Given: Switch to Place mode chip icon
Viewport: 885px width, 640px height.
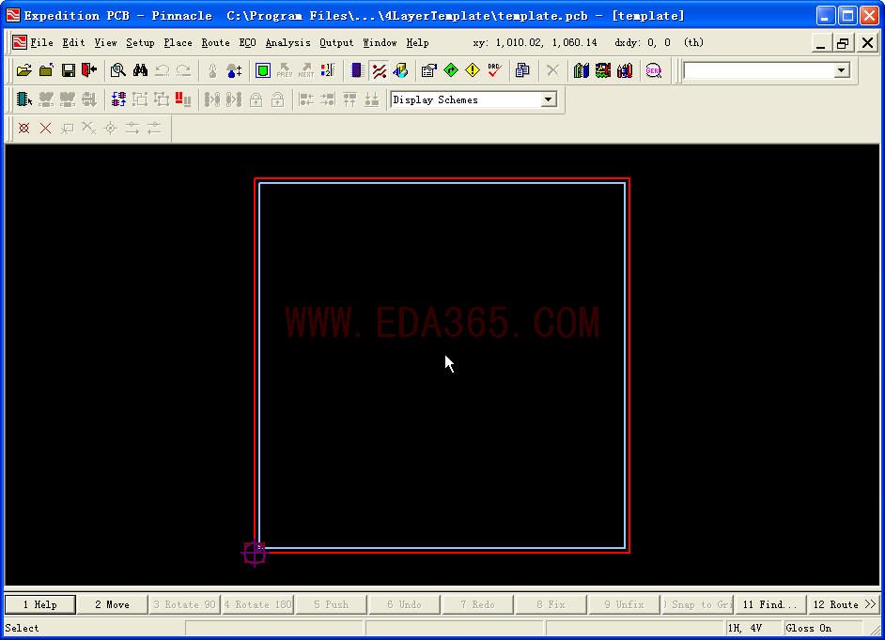Looking at the screenshot, I should 357,70.
